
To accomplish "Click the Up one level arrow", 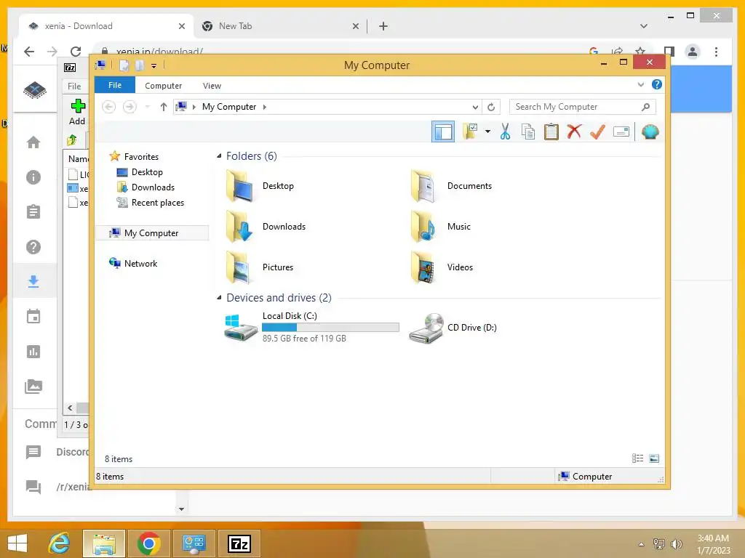I will coord(164,107).
